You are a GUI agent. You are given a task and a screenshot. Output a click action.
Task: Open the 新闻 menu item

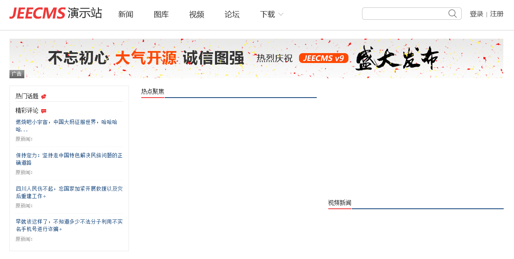[x=126, y=14]
